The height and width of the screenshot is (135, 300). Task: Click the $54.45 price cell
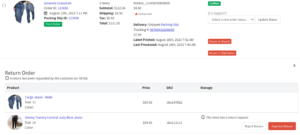pyautogui.click(x=147, y=123)
